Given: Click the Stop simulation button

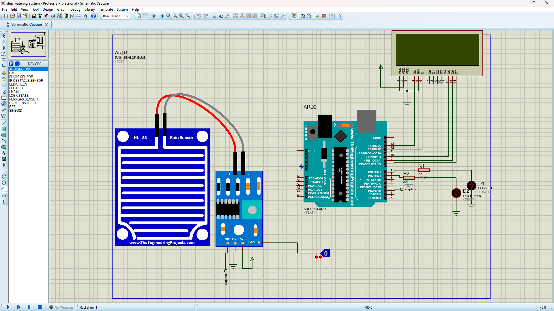Looking at the screenshot, I should (x=40, y=307).
